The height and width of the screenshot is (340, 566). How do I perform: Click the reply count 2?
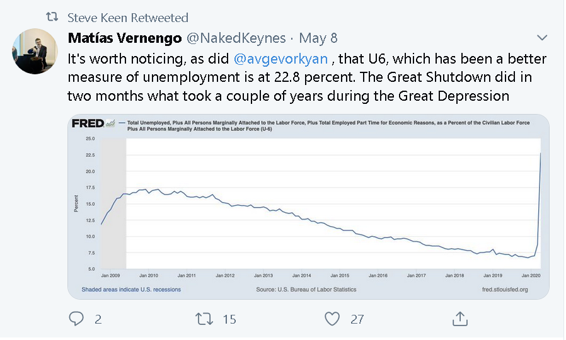pos(98,319)
